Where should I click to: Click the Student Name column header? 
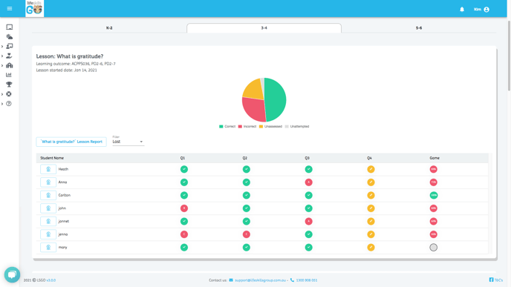pos(52,158)
